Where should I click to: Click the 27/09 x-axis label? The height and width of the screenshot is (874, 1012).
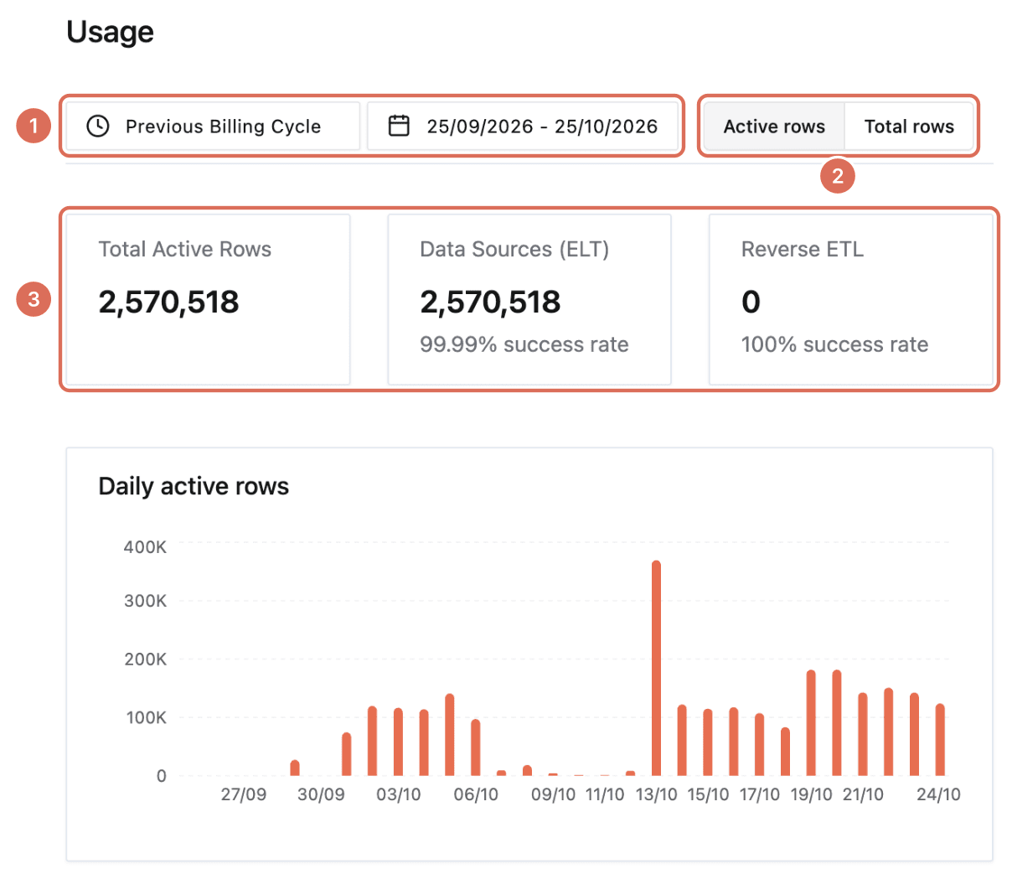point(244,794)
